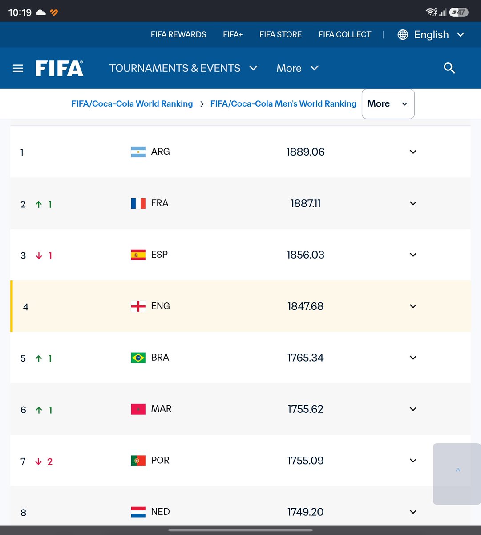Click the scroll-to-top caret button
This screenshot has width=481, height=535.
pos(457,473)
